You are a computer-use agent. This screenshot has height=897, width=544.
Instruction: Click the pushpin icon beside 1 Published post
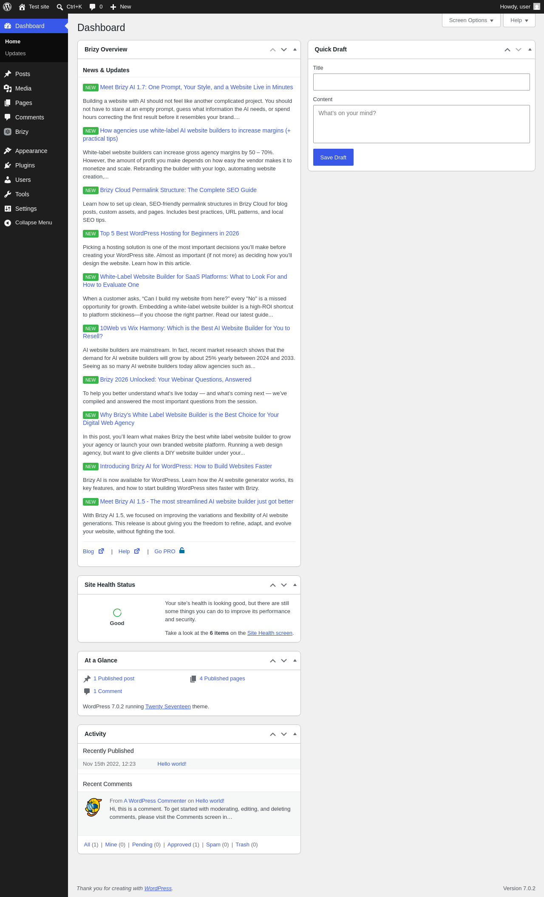[87, 679]
